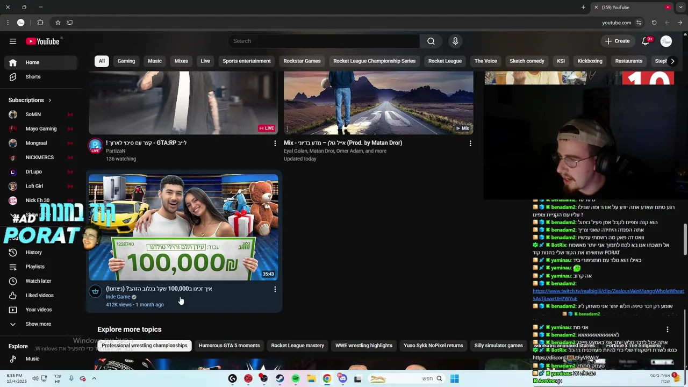Select the Gaming filter chip

[126, 61]
